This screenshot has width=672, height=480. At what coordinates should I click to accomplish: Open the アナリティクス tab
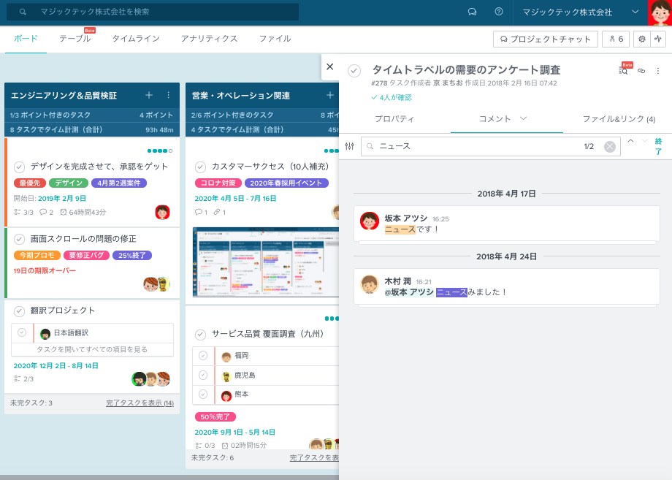(209, 39)
